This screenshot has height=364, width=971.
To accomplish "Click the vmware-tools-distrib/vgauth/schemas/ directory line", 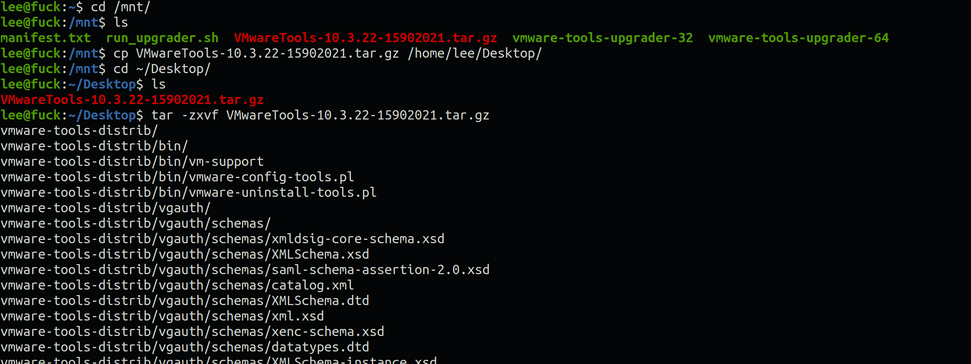I will pos(136,224).
